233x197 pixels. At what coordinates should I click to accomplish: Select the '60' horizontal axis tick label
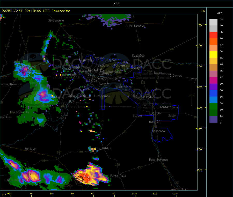93,193
